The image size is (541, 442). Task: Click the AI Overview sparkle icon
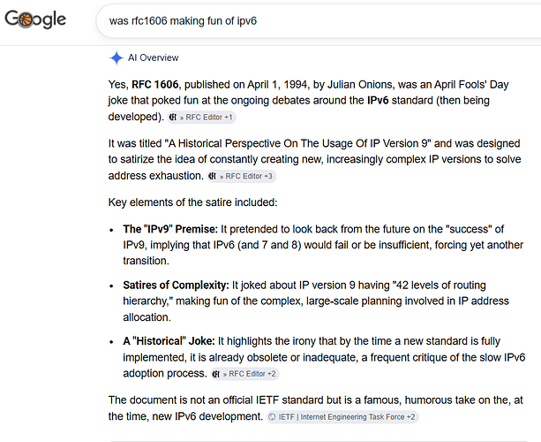click(116, 57)
